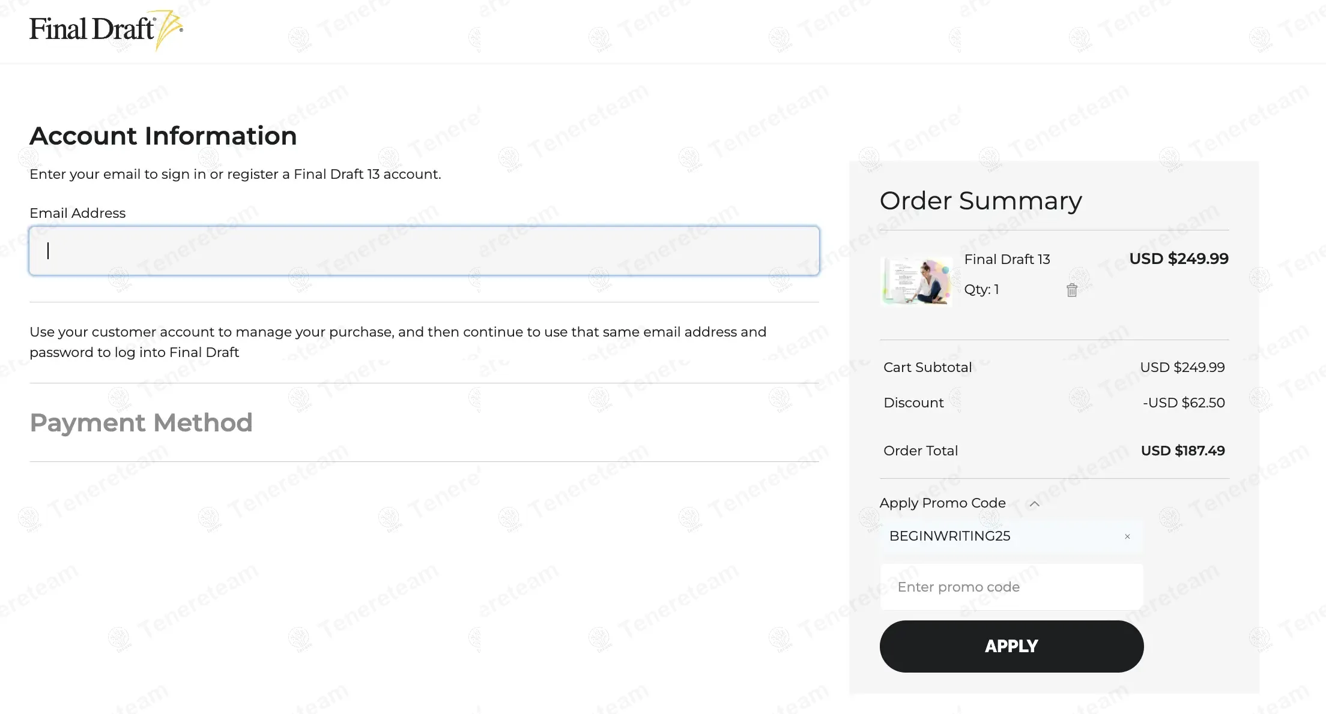1326x714 pixels.
Task: Click the Cart Subtotal label
Action: (927, 367)
